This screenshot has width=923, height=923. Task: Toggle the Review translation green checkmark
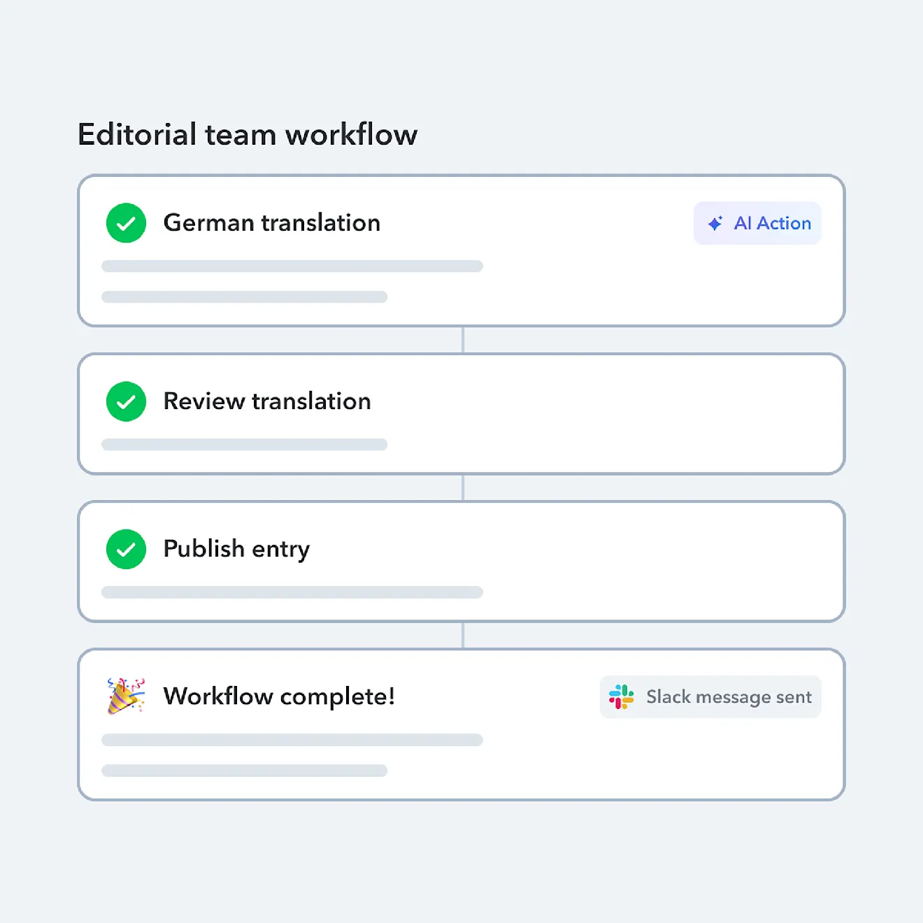126,401
